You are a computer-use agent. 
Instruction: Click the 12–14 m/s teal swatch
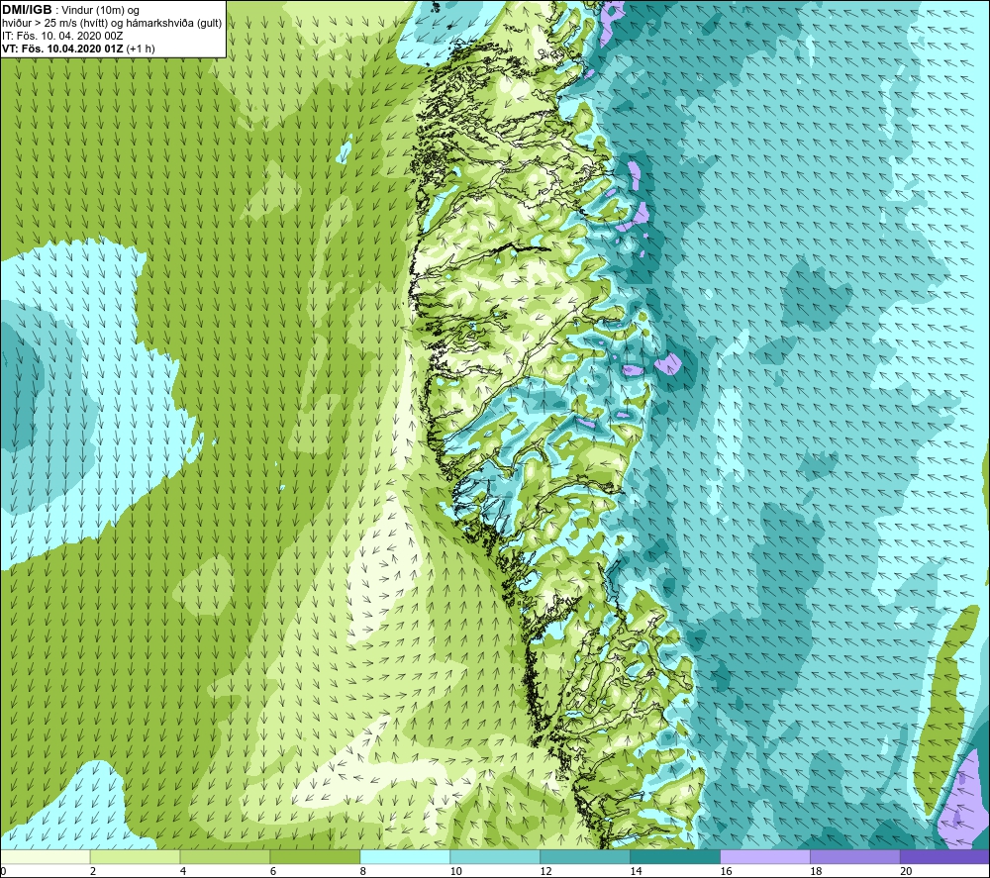[585, 856]
